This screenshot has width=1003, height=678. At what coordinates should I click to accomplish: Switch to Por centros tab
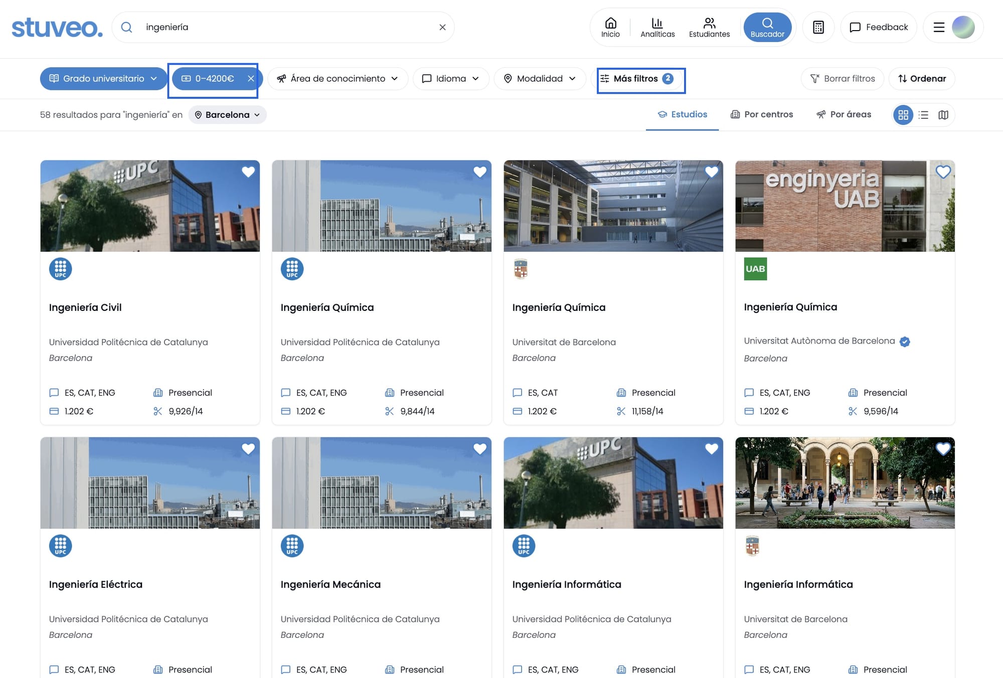(762, 114)
